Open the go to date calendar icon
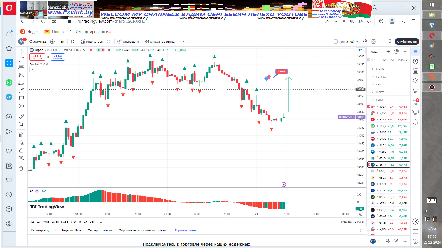Screen dimensions: 442x248 pos(102,222)
